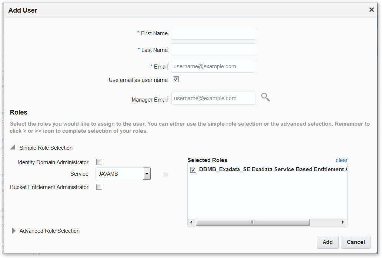The height and width of the screenshot is (258, 382).
Task: Collapse the Simple Role Selection section
Action: [13, 148]
